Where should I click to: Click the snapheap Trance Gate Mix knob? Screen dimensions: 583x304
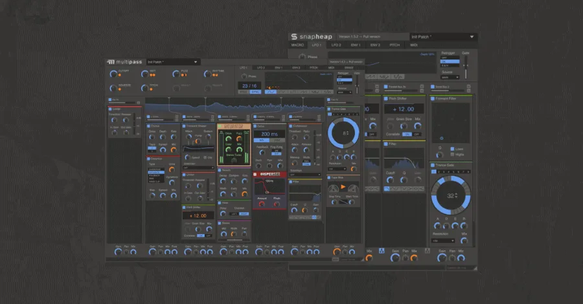[x=464, y=241]
